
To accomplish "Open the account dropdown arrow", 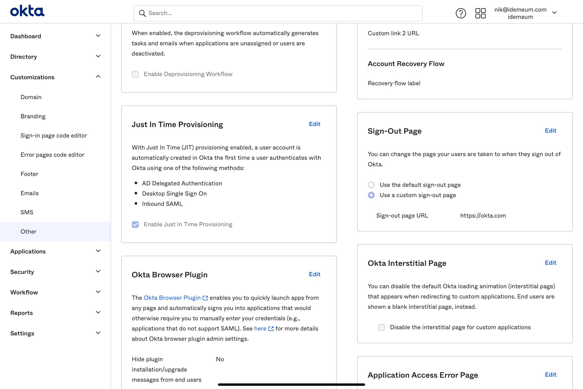I will [x=554, y=13].
